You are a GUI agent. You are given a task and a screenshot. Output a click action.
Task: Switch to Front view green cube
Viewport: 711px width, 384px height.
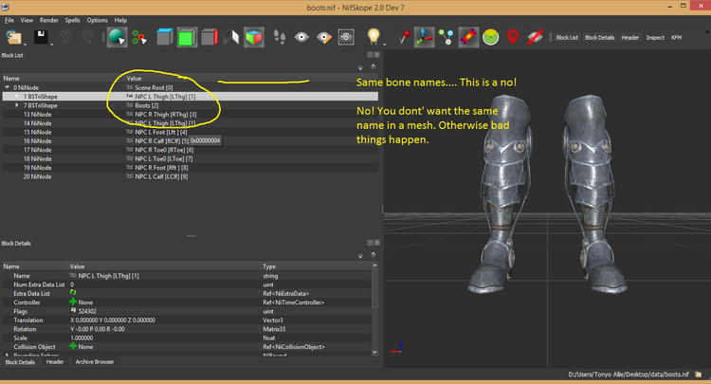[187, 37]
